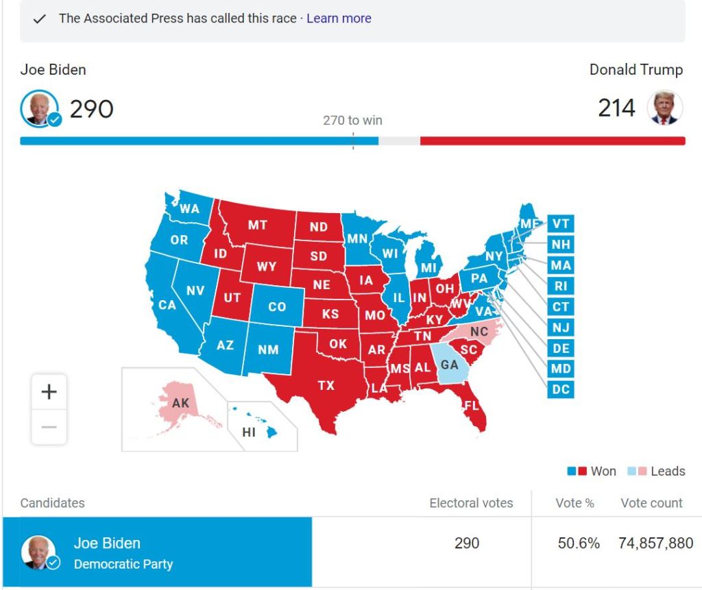Click the red Trump electoral progress bar
The height and width of the screenshot is (590, 702).
pos(552,141)
